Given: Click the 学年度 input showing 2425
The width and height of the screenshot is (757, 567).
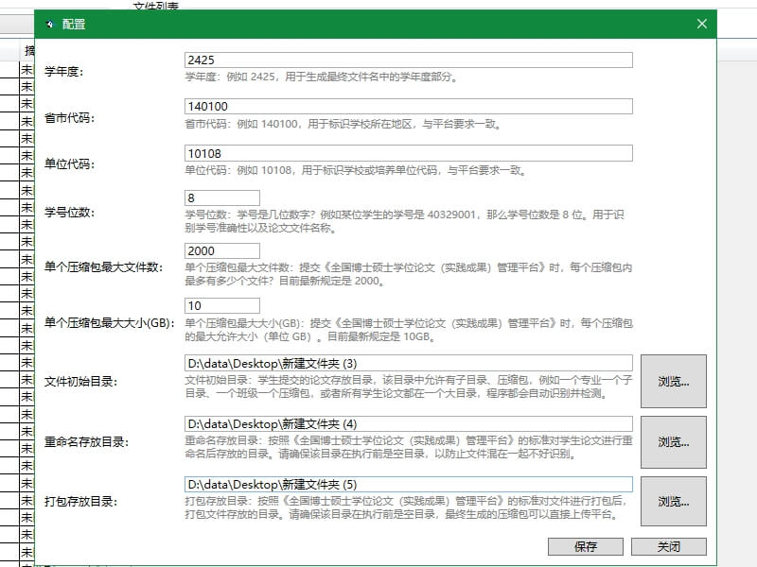Looking at the screenshot, I should 407,59.
